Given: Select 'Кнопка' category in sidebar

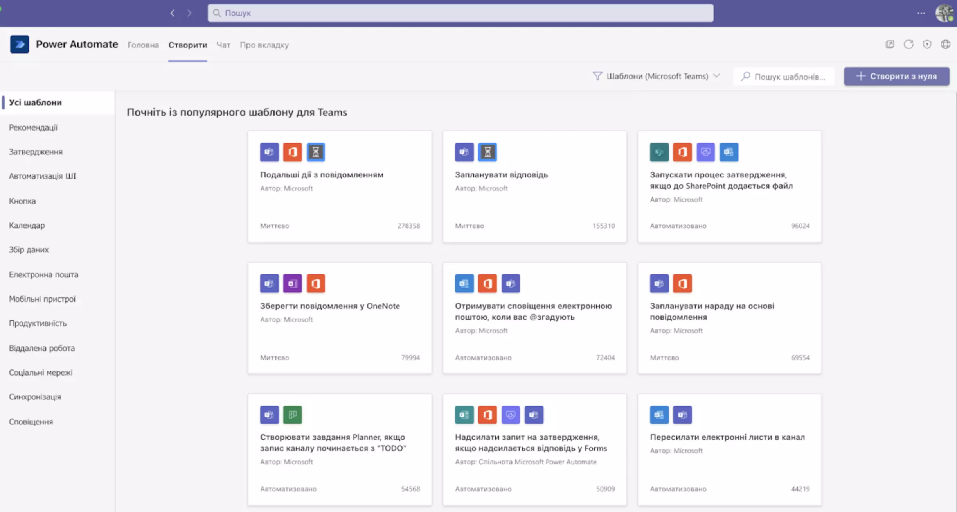Looking at the screenshot, I should [22, 201].
